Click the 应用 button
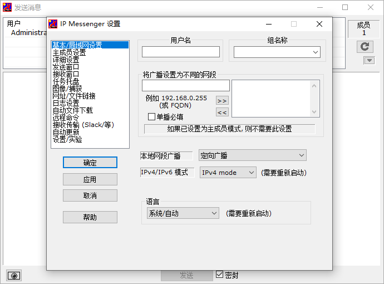The width and height of the screenshot is (384, 284). pos(90,179)
